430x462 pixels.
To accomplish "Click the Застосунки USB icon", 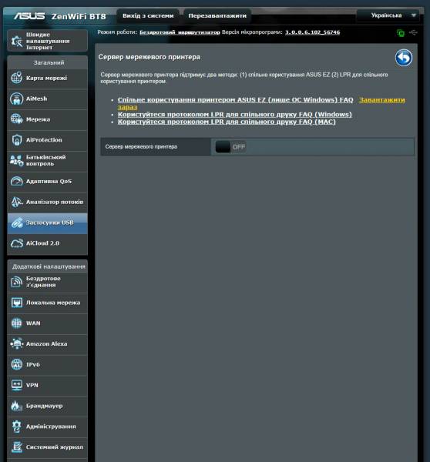I will pyautogui.click(x=16, y=223).
